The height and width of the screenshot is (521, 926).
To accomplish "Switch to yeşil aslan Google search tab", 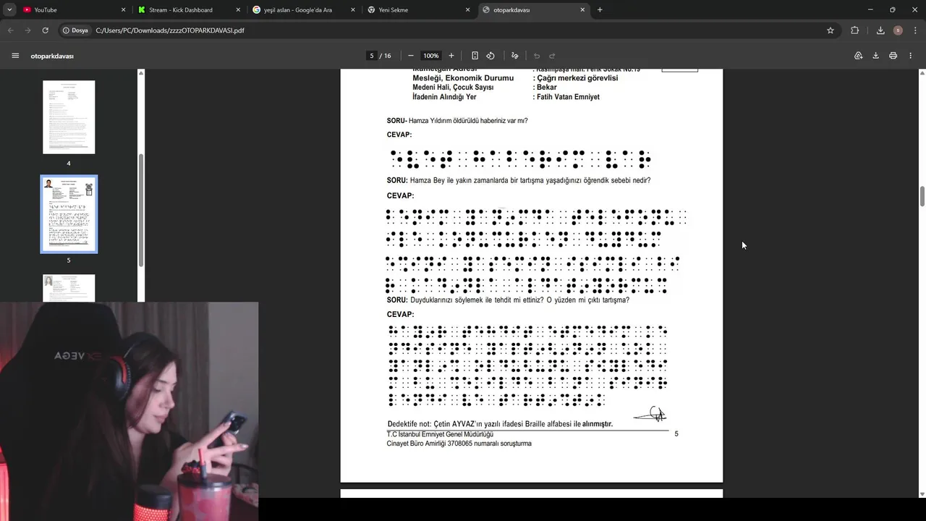I will (x=303, y=9).
